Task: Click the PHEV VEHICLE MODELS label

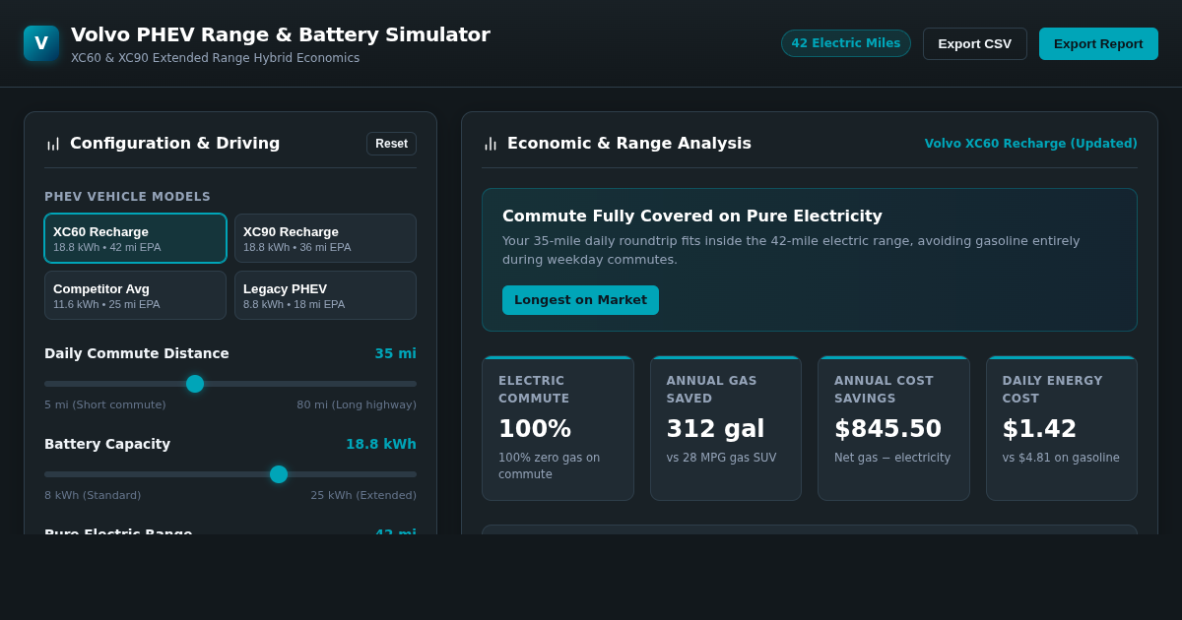Action: 127,197
